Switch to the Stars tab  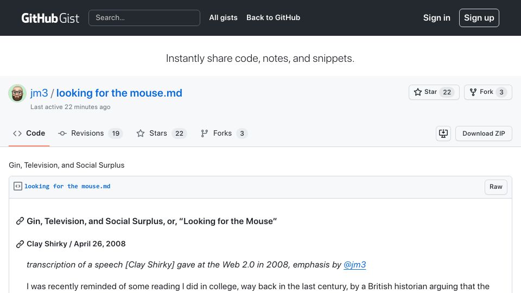[x=162, y=133]
